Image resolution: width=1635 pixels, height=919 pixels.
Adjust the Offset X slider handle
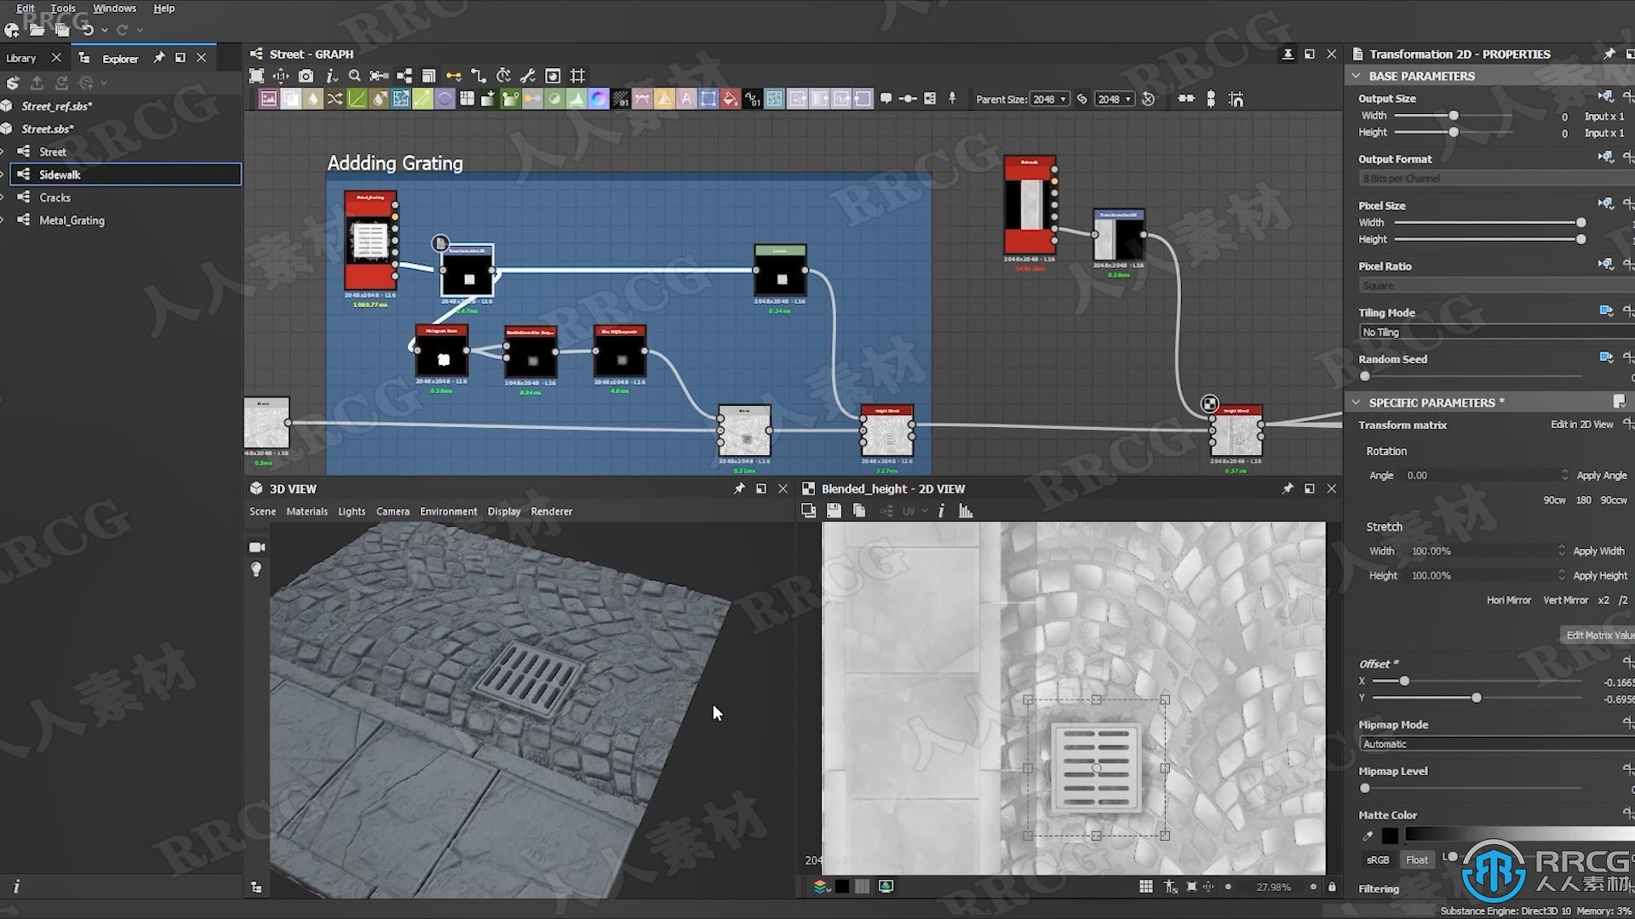pos(1404,681)
